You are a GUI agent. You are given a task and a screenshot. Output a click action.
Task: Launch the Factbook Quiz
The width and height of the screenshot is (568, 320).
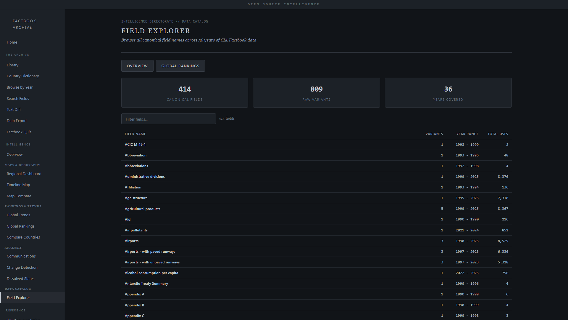click(19, 132)
